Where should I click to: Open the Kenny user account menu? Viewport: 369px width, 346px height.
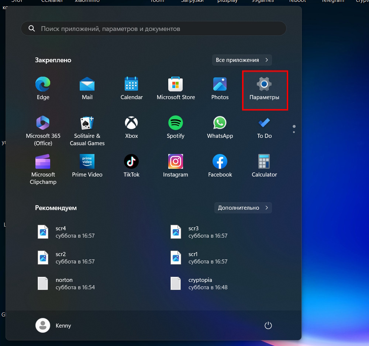[x=54, y=326]
